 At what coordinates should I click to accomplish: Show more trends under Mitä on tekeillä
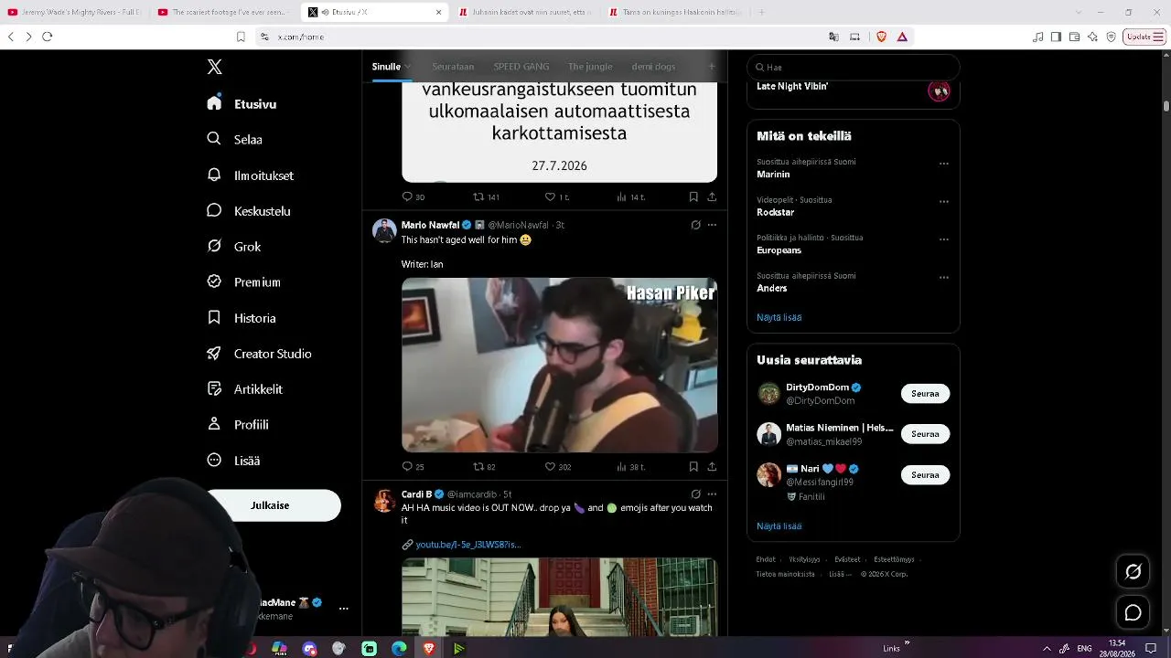pyautogui.click(x=779, y=317)
